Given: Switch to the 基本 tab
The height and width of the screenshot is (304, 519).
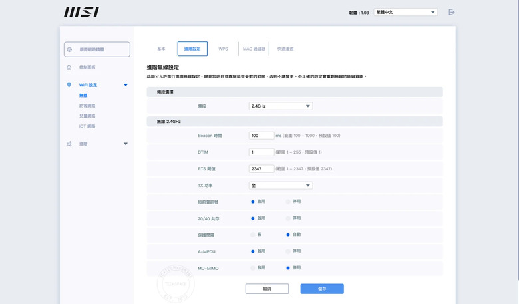Looking at the screenshot, I should pos(161,49).
